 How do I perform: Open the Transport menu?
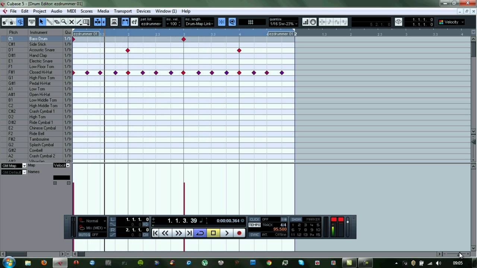(x=123, y=11)
